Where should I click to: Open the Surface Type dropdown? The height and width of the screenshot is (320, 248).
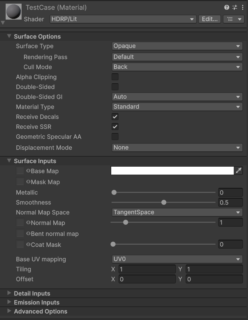tap(177, 46)
